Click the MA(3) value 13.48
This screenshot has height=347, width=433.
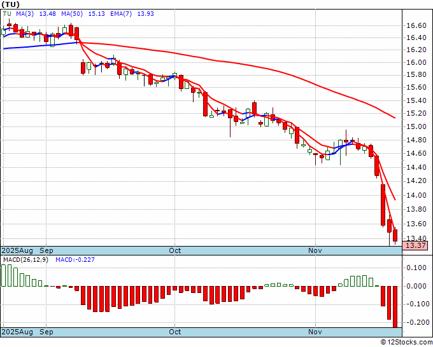coord(48,14)
